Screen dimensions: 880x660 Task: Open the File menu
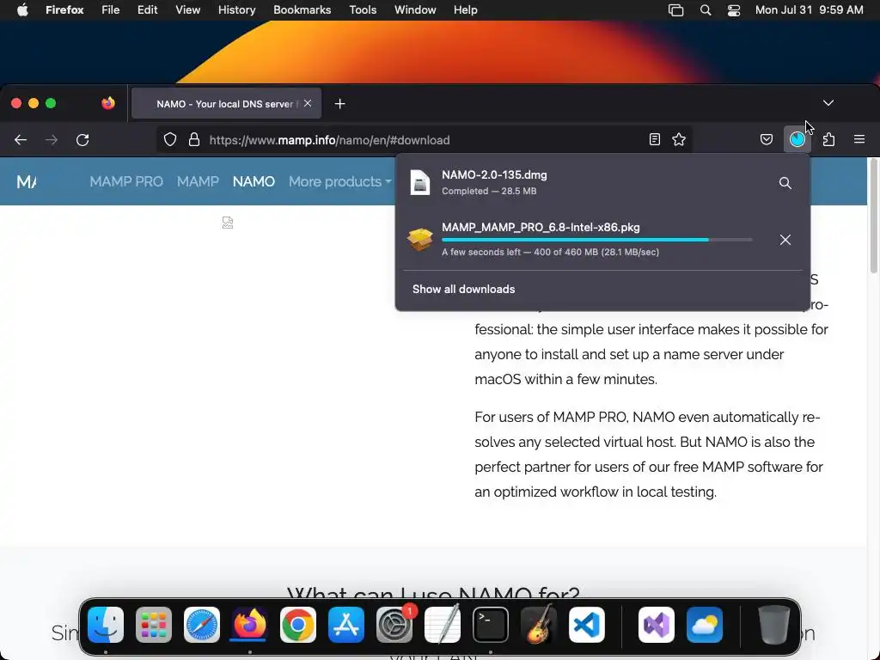[x=111, y=10]
